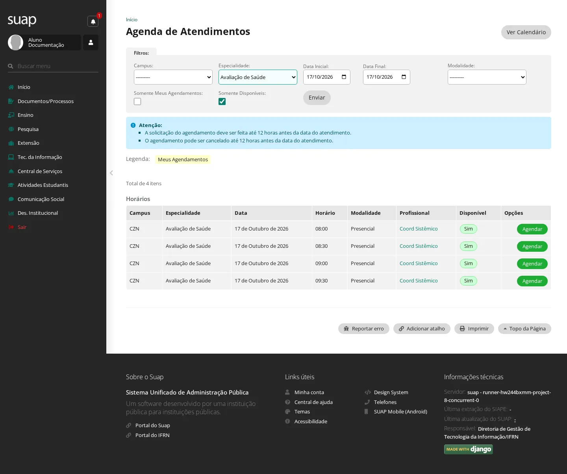Open the Campus dropdown
The width and height of the screenshot is (567, 474).
[x=173, y=77]
